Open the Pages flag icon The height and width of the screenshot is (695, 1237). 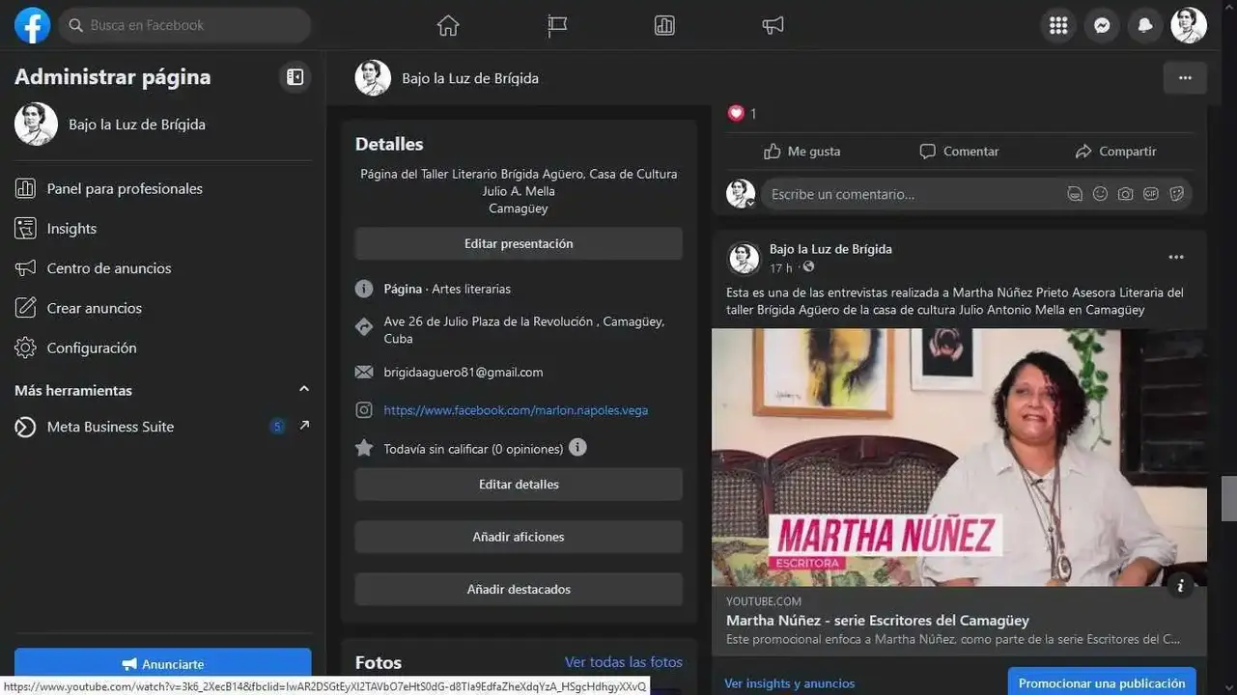pyautogui.click(x=557, y=26)
